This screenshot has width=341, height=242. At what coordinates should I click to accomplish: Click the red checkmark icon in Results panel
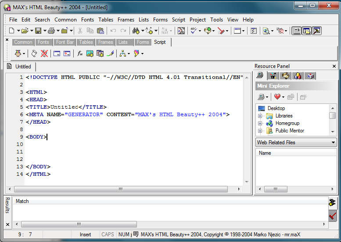[333, 216]
